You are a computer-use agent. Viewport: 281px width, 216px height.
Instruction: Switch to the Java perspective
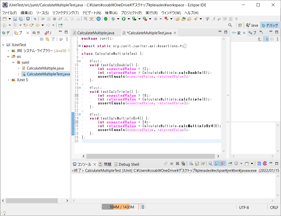pos(252,25)
